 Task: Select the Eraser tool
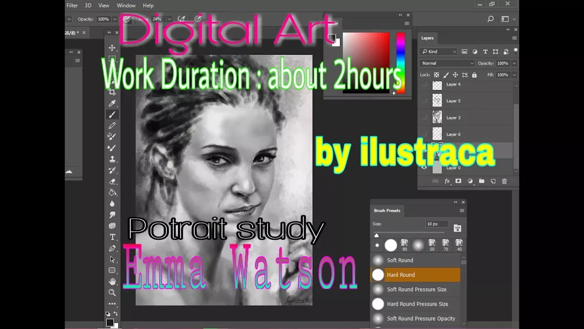coord(112,181)
